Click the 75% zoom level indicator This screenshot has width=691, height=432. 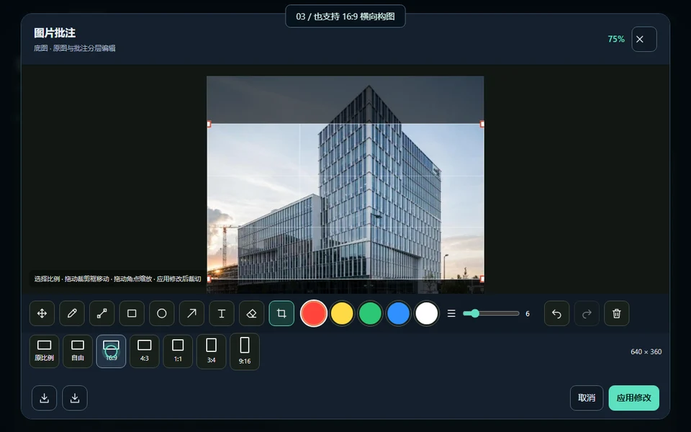point(616,39)
